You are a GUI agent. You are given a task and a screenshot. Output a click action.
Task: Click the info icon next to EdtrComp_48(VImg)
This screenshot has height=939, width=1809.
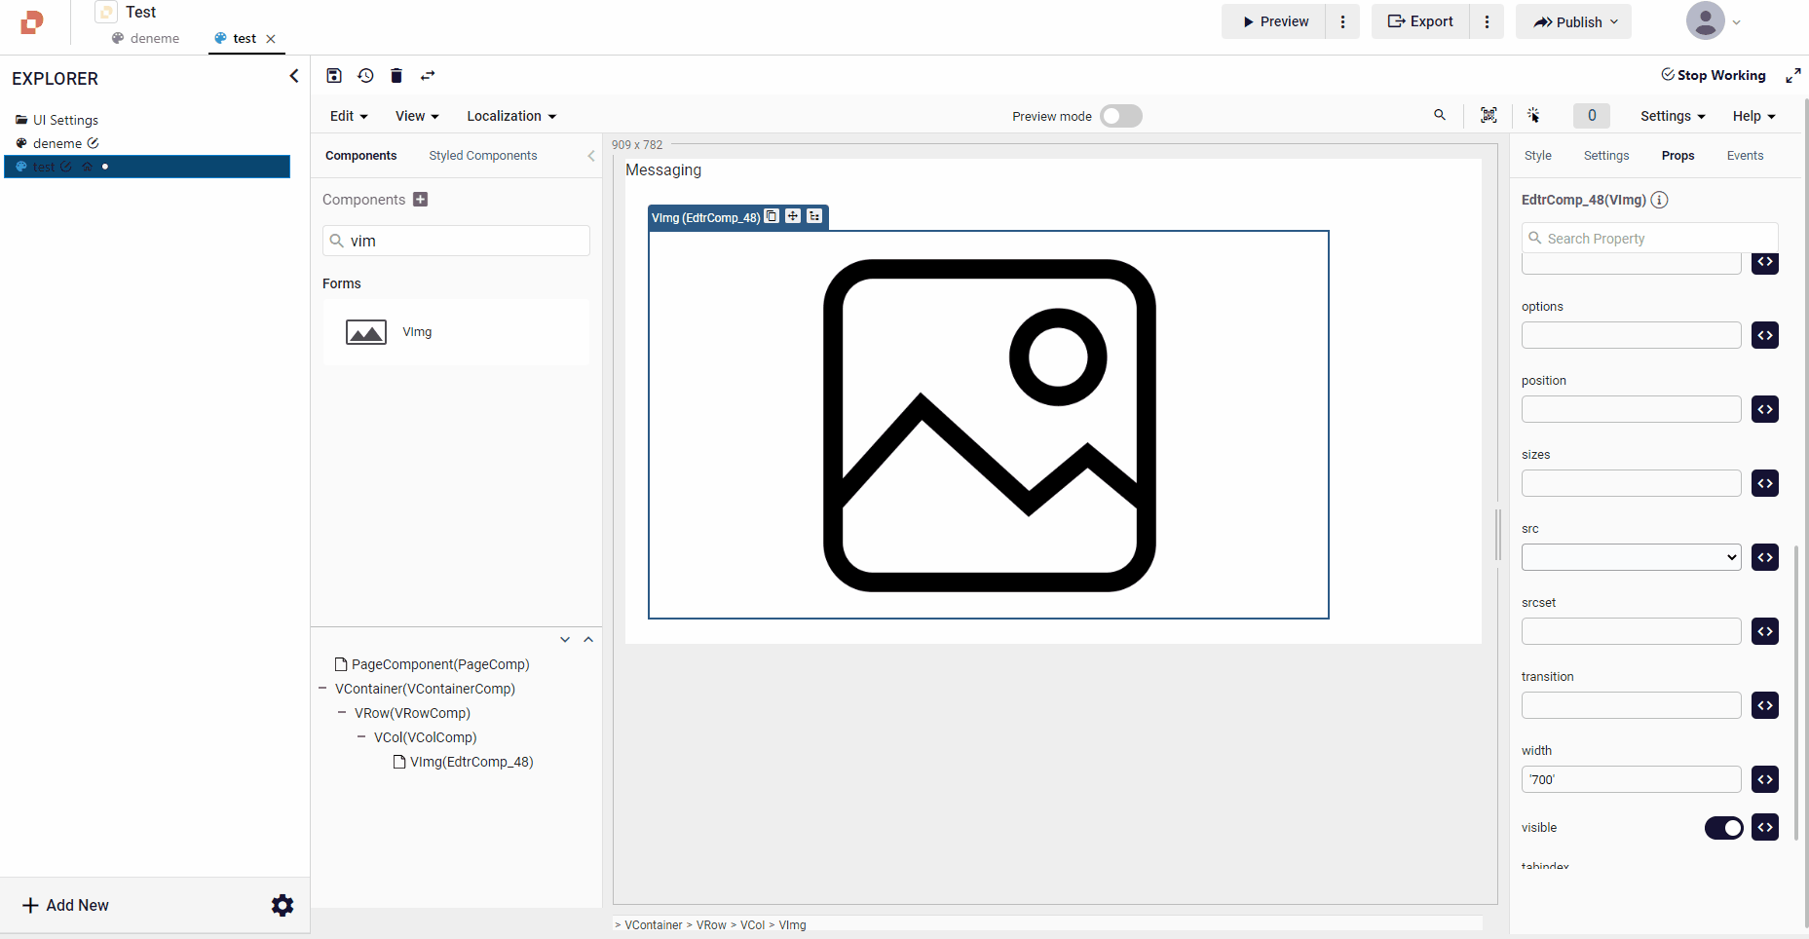(1660, 200)
